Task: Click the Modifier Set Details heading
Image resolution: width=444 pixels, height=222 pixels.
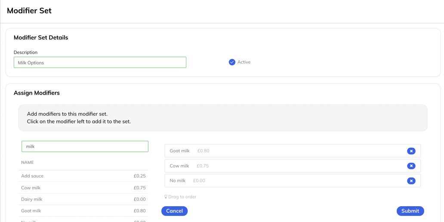Action: 41,38
